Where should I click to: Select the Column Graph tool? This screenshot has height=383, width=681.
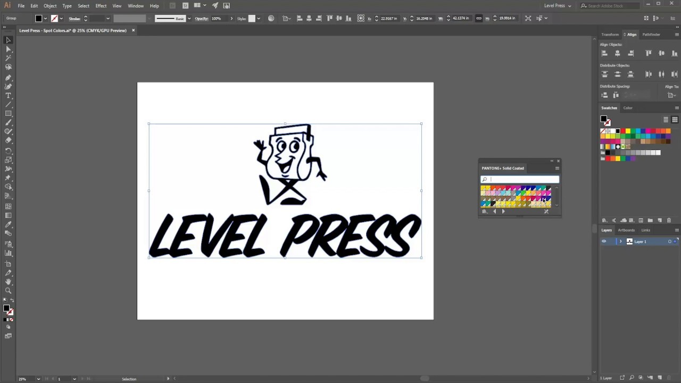(9, 253)
